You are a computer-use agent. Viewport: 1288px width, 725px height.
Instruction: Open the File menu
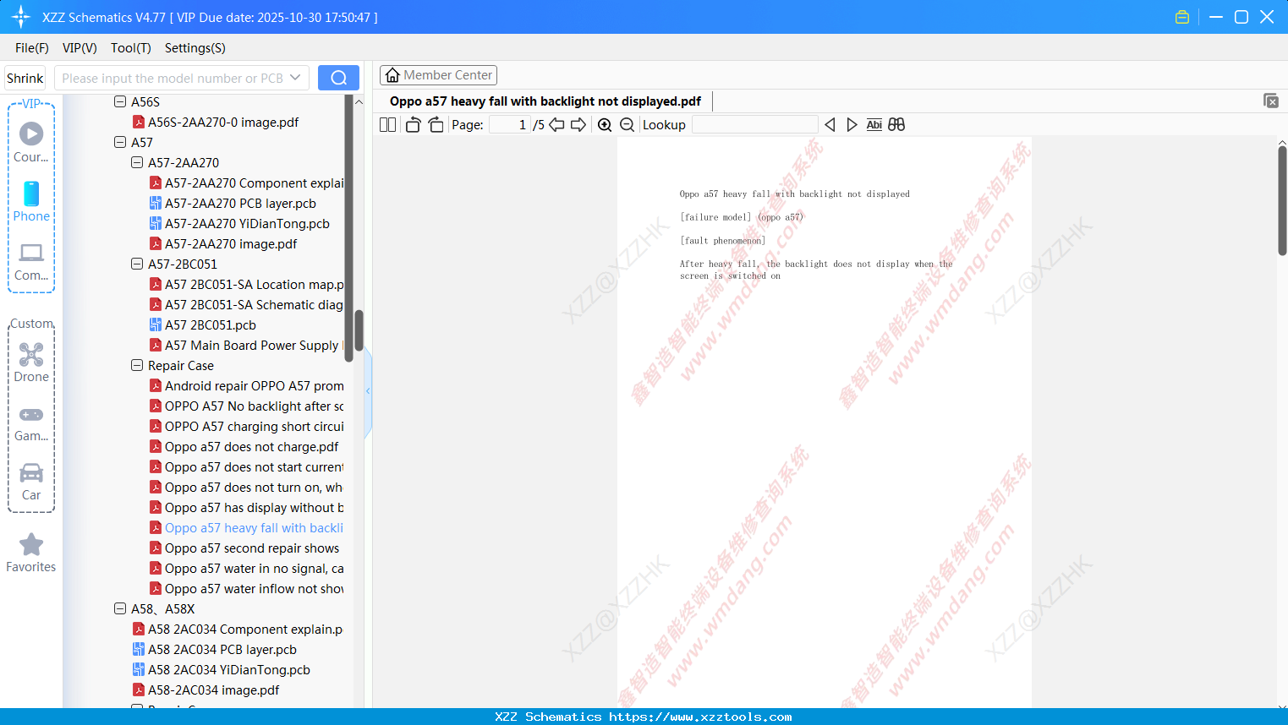coord(32,48)
